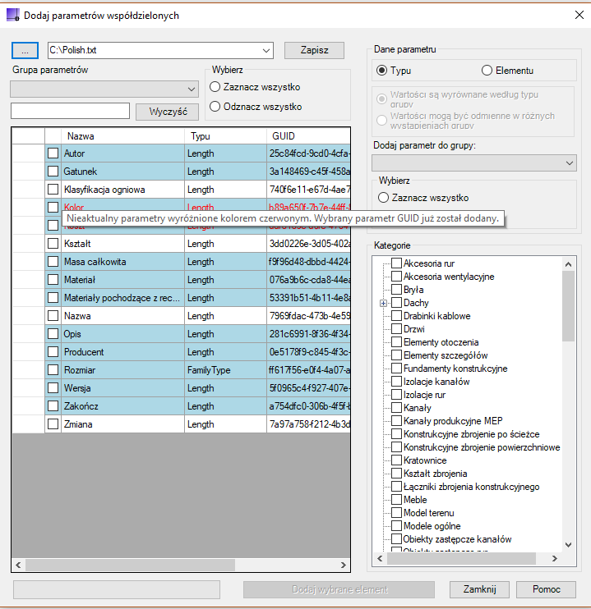Check the Autor parameter checkbox
591x609 pixels.
tap(53, 153)
